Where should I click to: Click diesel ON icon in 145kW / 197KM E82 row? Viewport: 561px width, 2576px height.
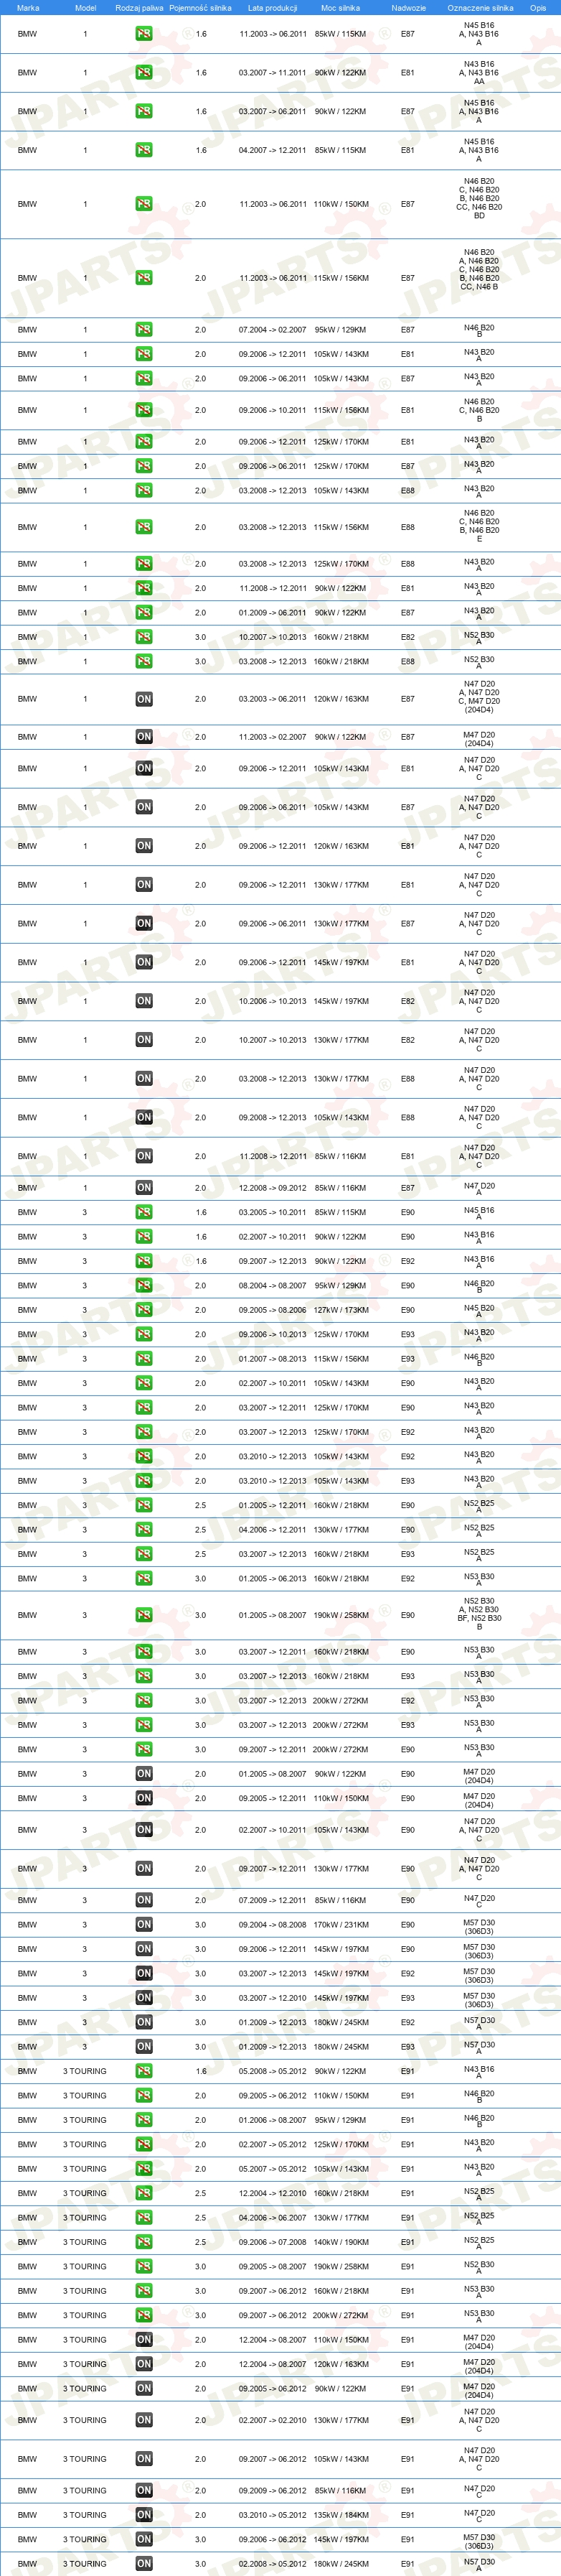click(x=143, y=1001)
